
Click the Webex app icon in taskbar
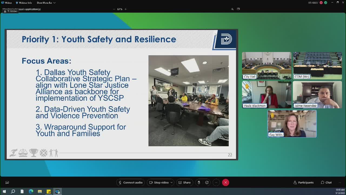(58, 191)
